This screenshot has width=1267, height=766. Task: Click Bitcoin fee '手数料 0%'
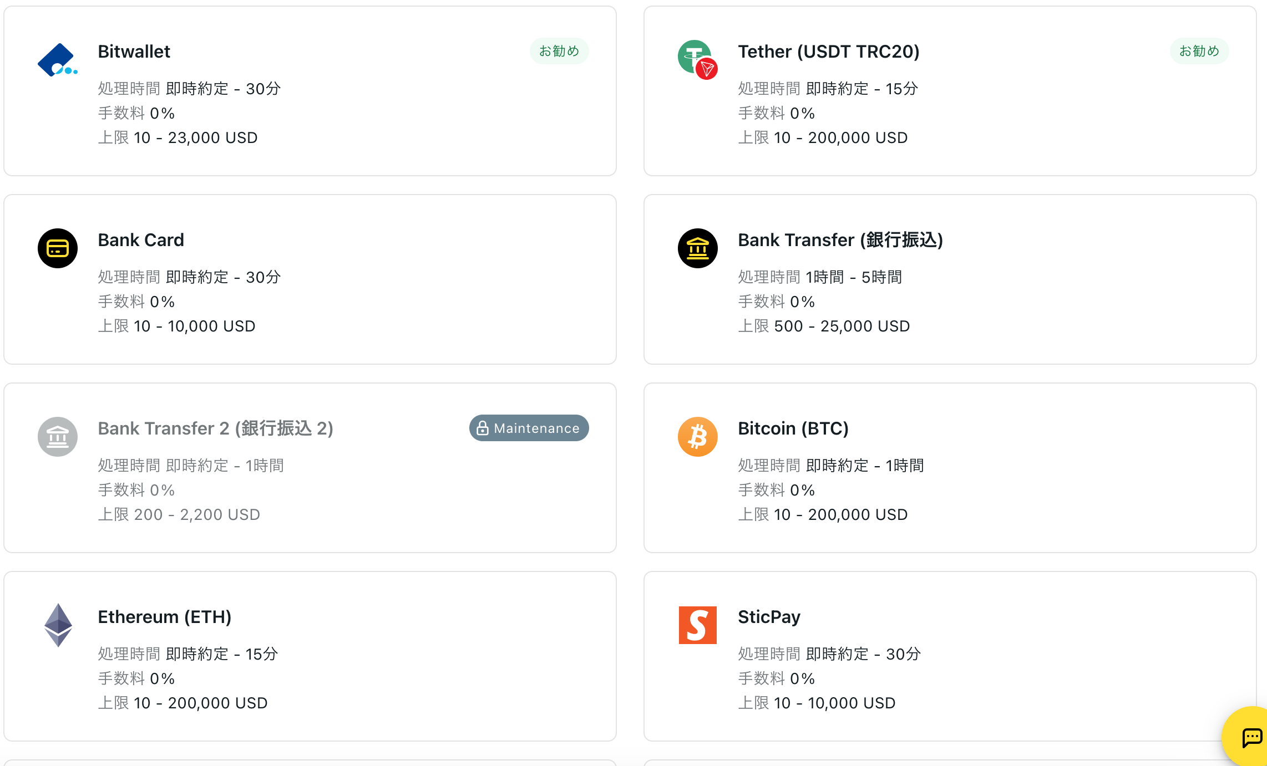pyautogui.click(x=777, y=490)
